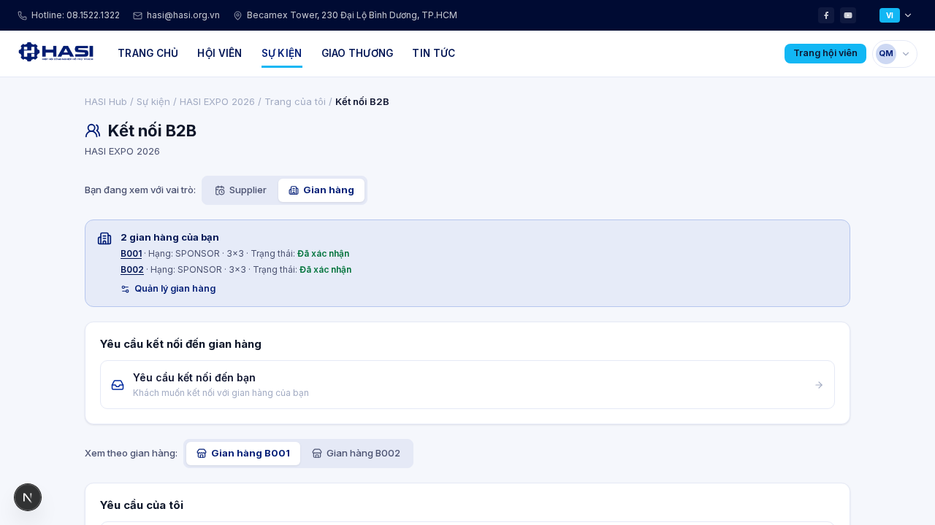Go to HASI EXPO 2026 breadcrumb
This screenshot has width=935, height=525.
tap(217, 101)
